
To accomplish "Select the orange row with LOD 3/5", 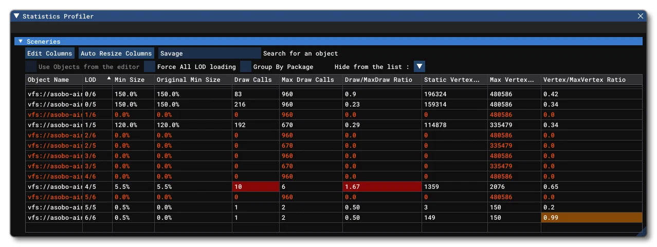I will coord(334,166).
